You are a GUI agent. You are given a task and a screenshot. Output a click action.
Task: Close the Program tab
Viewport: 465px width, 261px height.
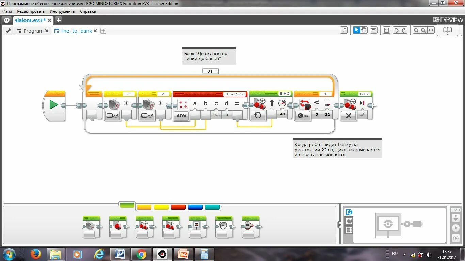47,31
